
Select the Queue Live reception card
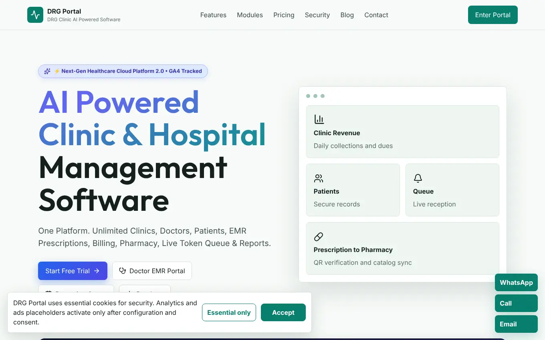(452, 190)
